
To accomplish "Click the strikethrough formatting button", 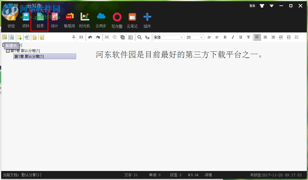I will tap(248, 37).
